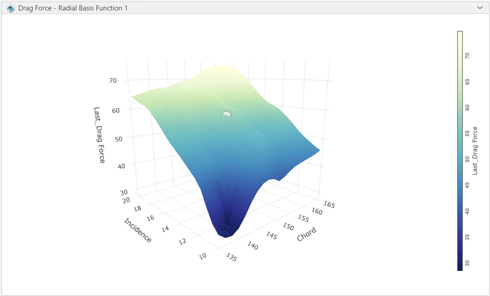Screen dimensions: 490x296
Task: Click the 165 tick on the Chord axis
Action: pyautogui.click(x=329, y=204)
